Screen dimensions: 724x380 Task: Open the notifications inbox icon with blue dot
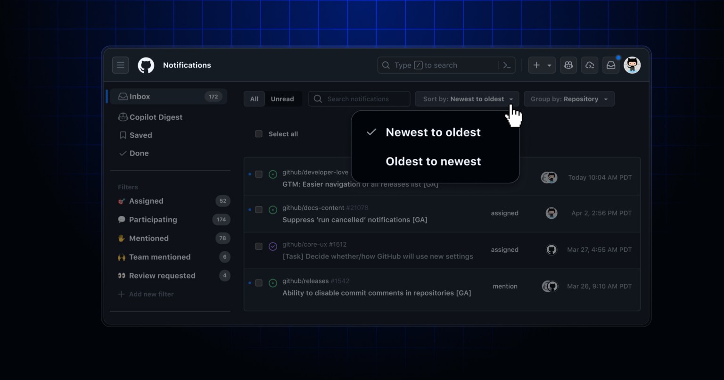click(x=611, y=65)
